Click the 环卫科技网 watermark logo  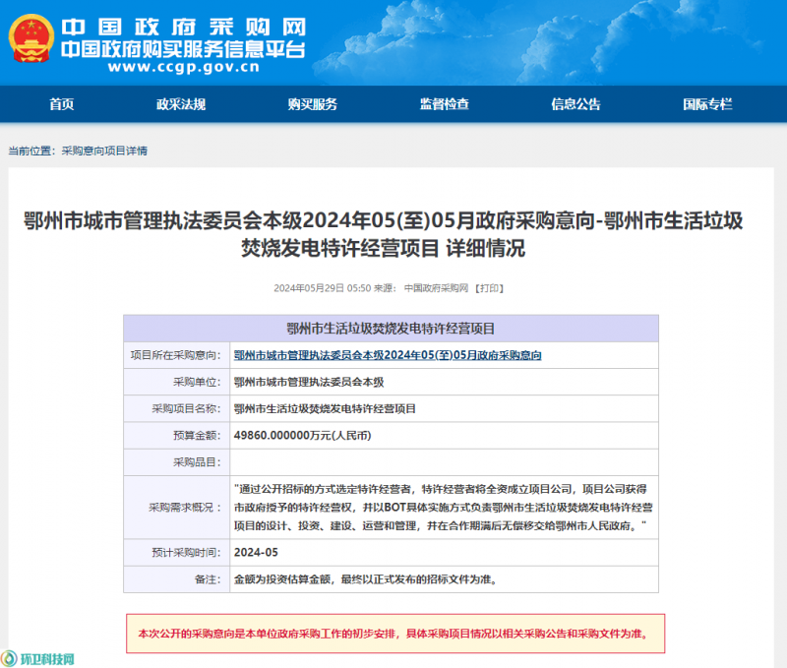pos(39,657)
